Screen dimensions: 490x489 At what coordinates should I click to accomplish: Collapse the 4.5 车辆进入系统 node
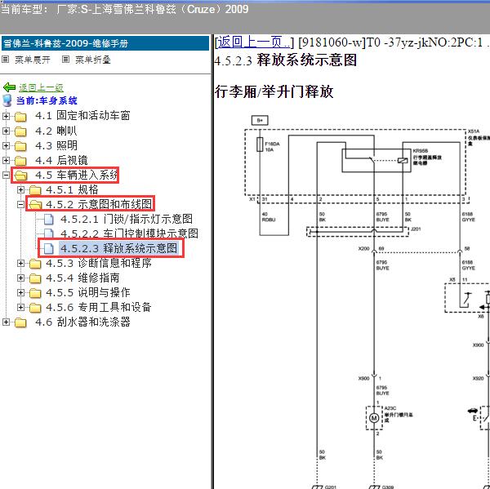point(6,175)
